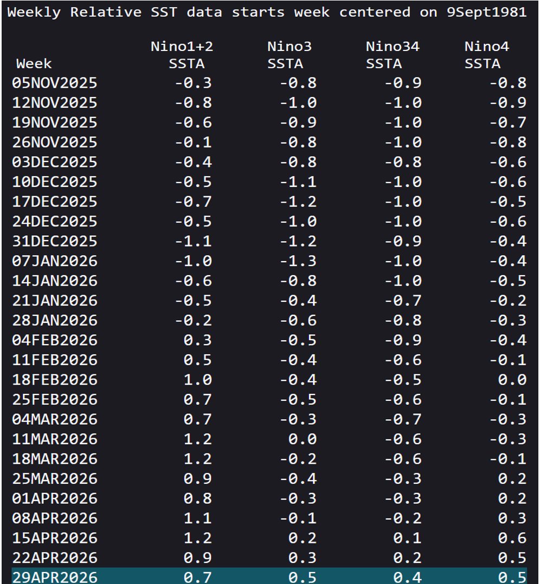Select the 22APR2026 week label
Image resolution: width=540 pixels, height=584 pixels.
pos(55,557)
